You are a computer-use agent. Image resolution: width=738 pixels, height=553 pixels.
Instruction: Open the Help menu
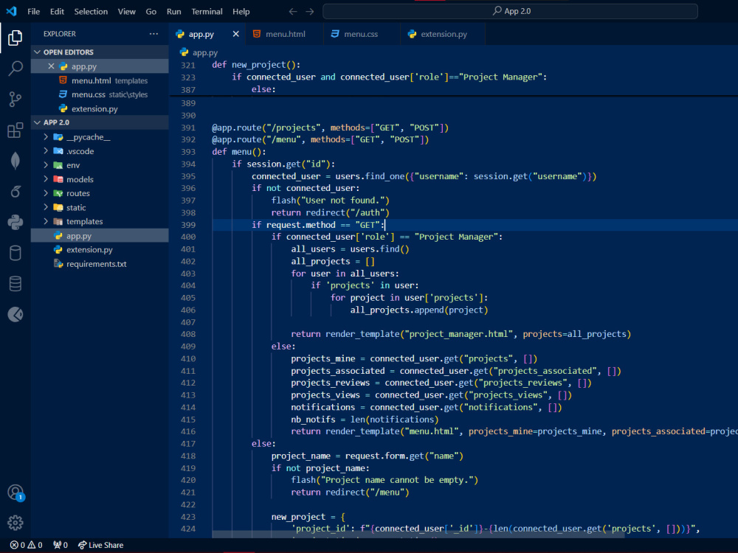(241, 11)
